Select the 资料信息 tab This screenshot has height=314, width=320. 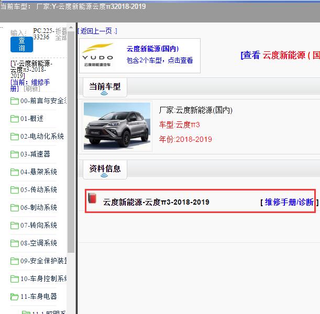(x=105, y=170)
